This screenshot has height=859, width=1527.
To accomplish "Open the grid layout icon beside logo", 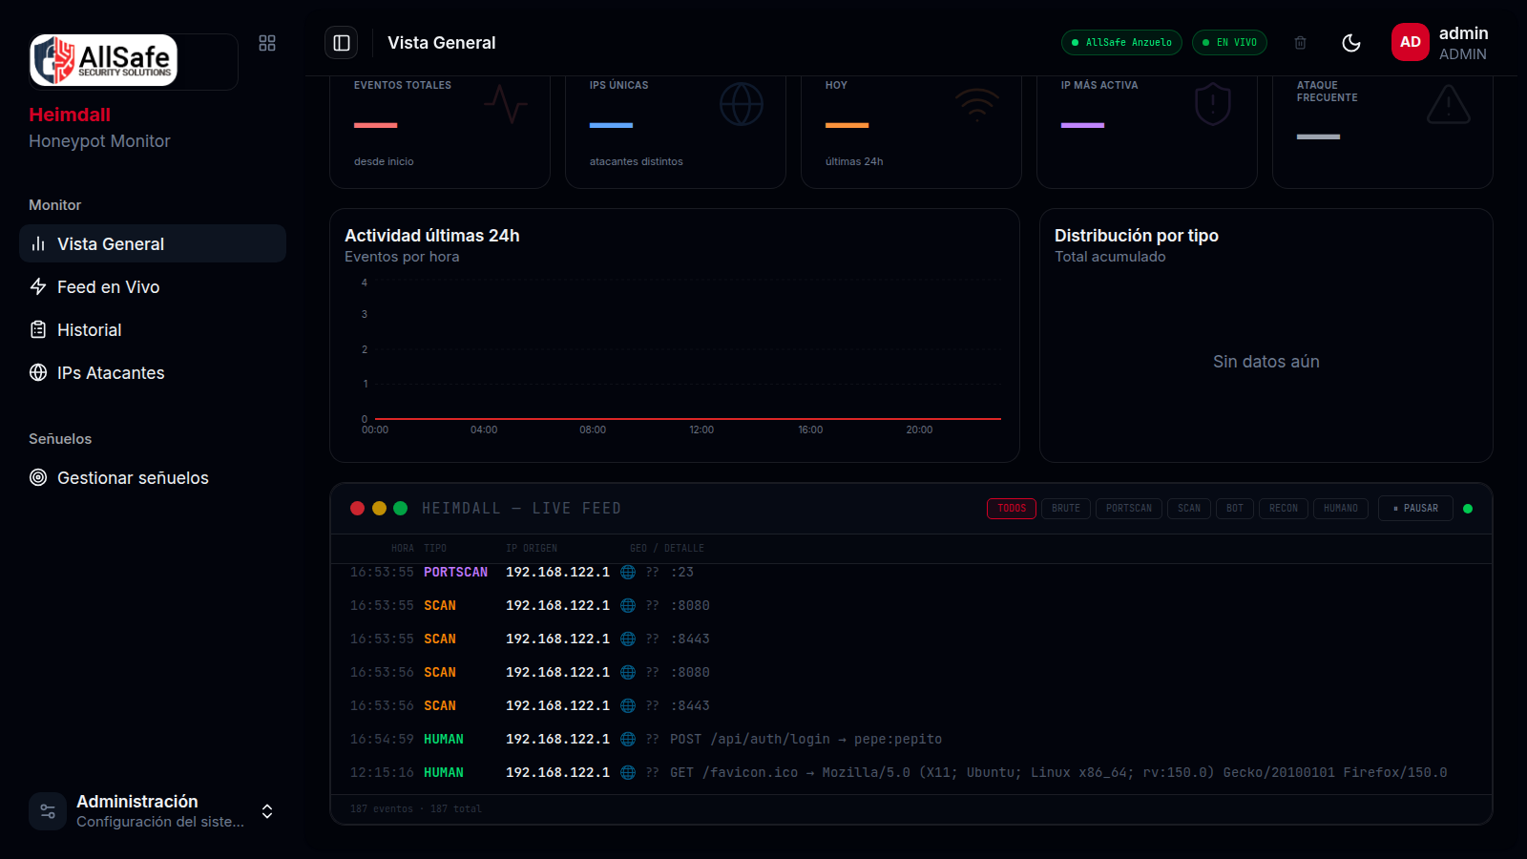I will pos(267,43).
